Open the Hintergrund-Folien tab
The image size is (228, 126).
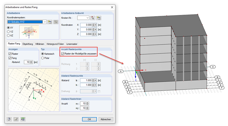[55, 44]
